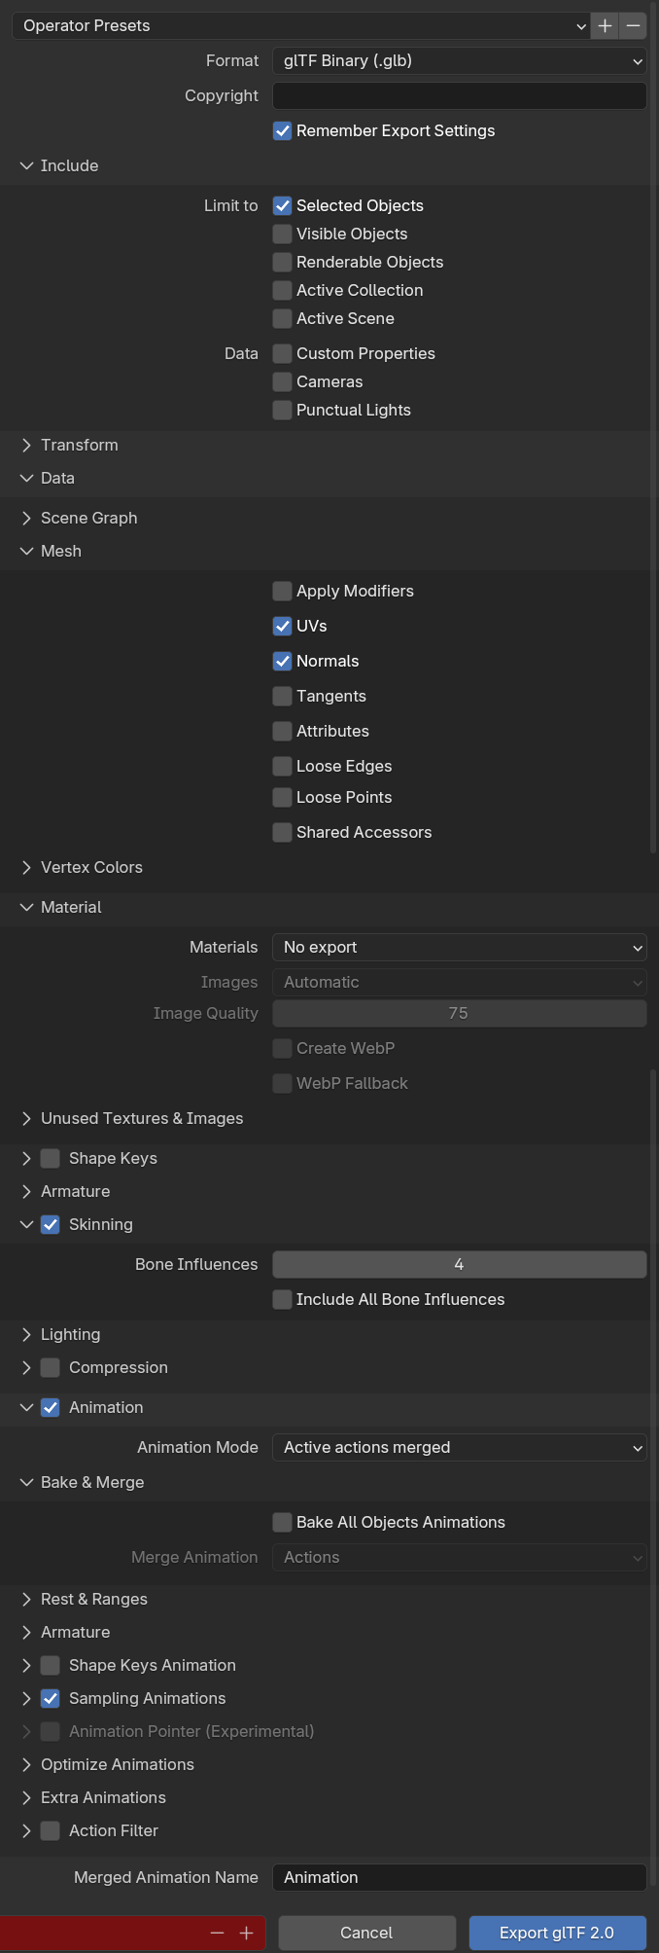Enable Apply Modifiers checkbox
This screenshot has height=1953, width=659.
point(283,592)
